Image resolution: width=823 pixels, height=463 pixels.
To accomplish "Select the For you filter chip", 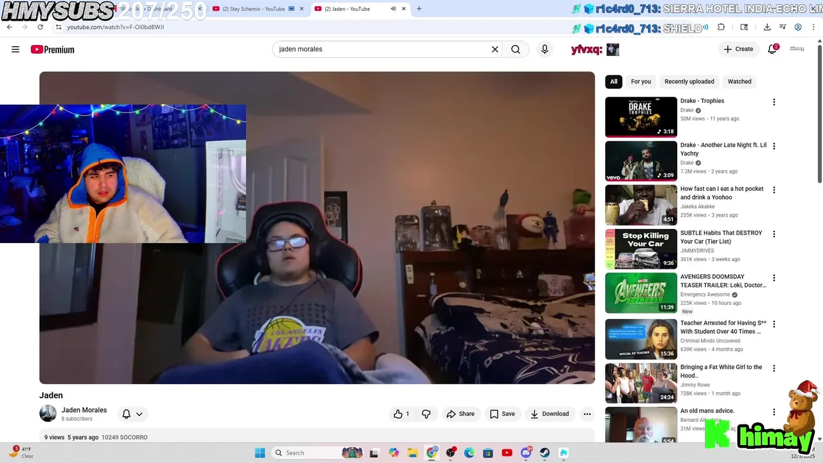I will 641,82.
